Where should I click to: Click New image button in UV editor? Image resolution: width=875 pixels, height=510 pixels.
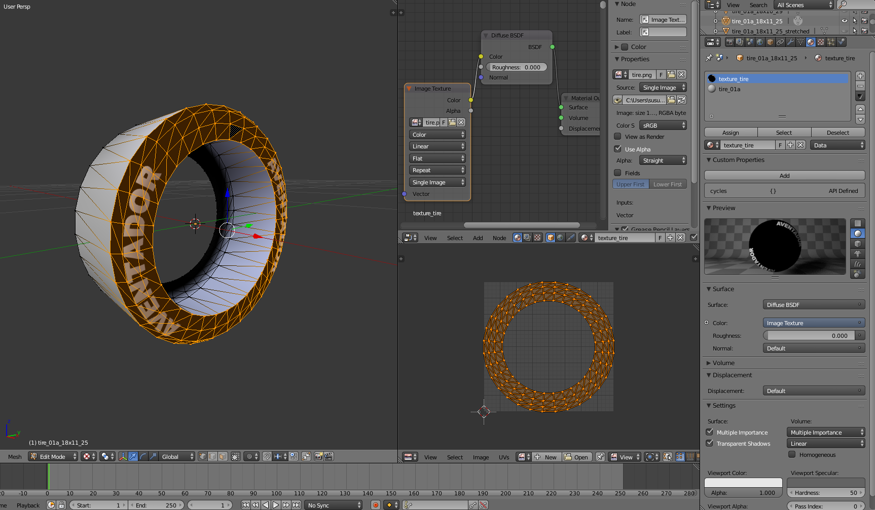[546, 457]
